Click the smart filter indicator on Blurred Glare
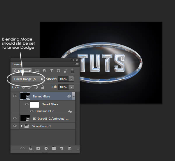175x161 pixels. (69, 96)
